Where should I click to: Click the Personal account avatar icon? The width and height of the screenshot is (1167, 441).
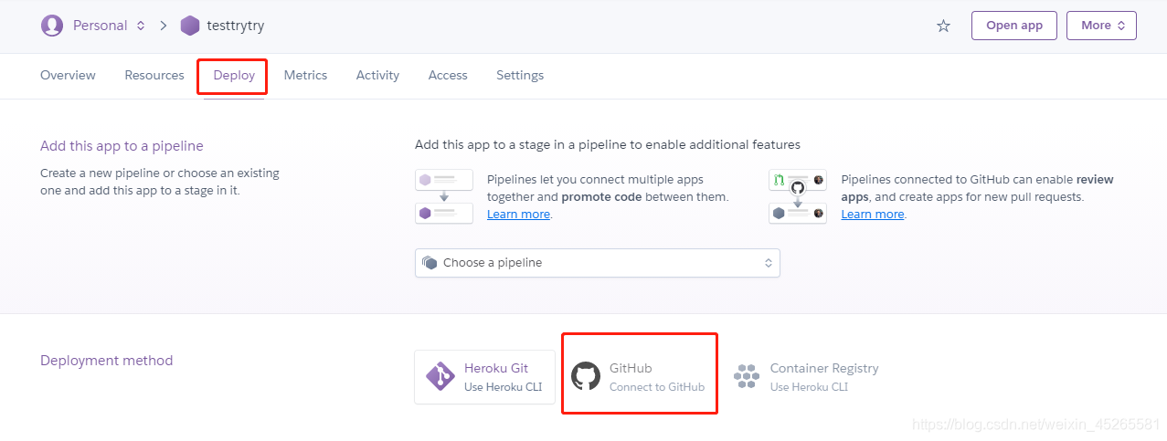pos(52,26)
